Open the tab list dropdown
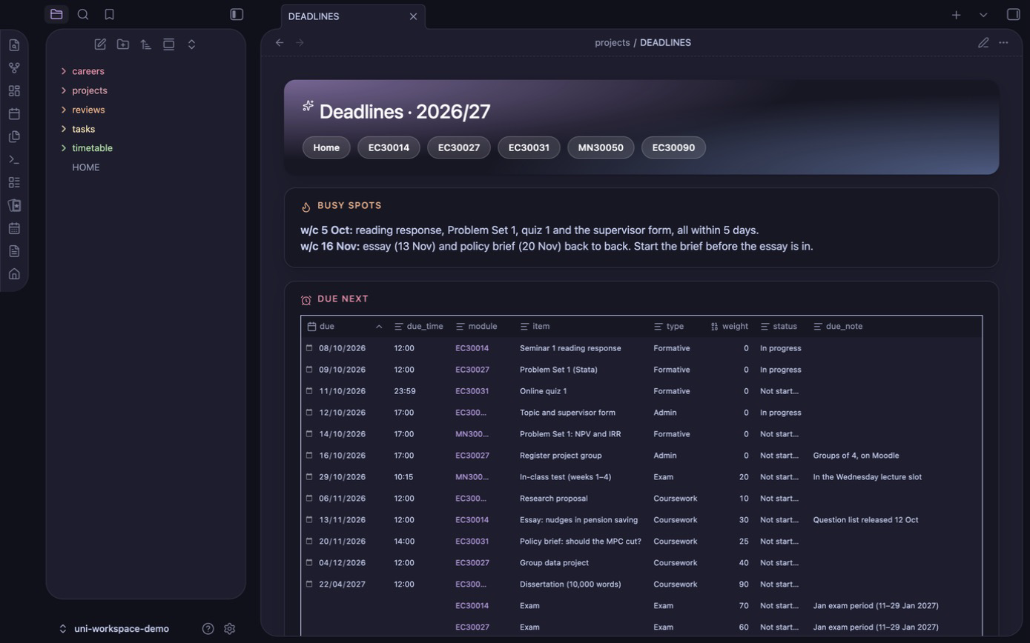Screen dimensions: 1030x643 [x=983, y=15]
